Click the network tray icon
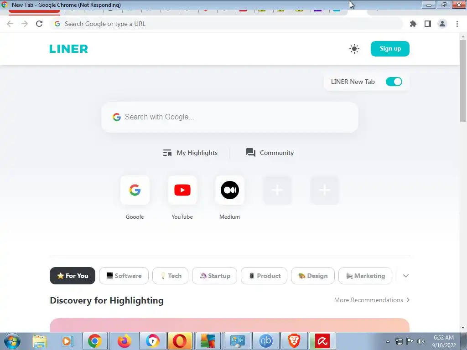Screen dimensions: 467x350 tap(399, 341)
